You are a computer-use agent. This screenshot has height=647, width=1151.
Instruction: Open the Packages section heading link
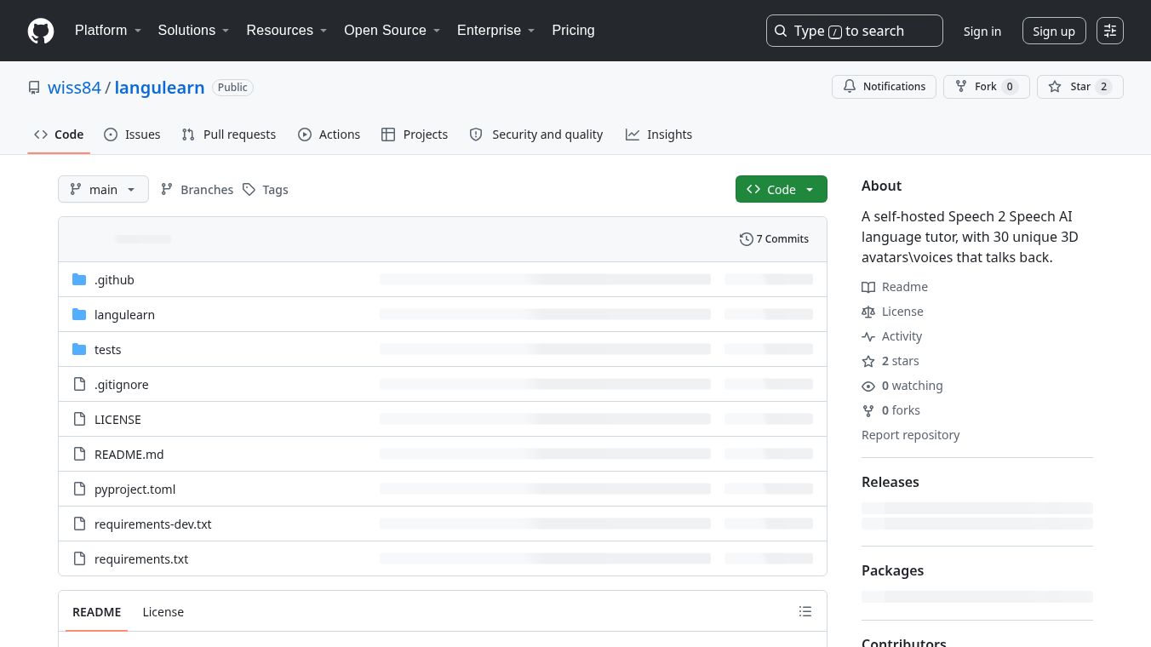coord(892,570)
